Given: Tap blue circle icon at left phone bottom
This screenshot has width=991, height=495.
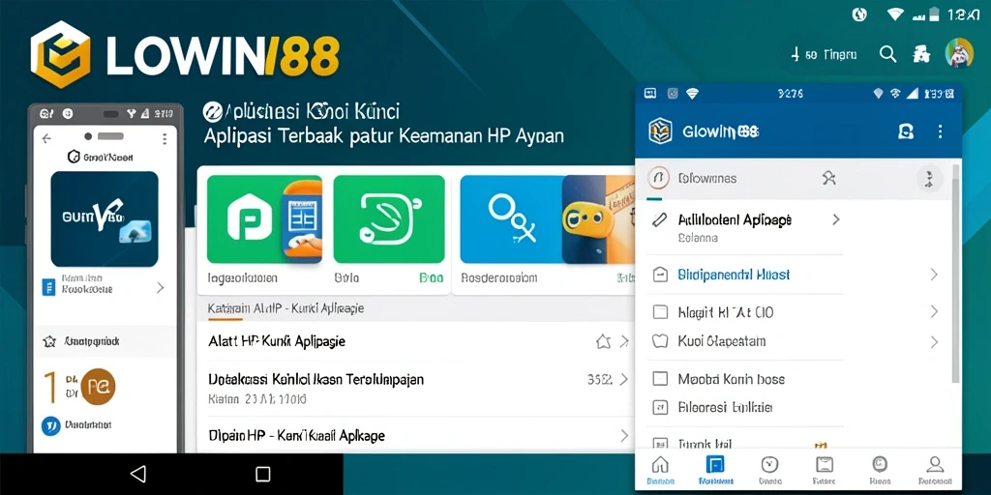Looking at the screenshot, I should pyautogui.click(x=50, y=426).
